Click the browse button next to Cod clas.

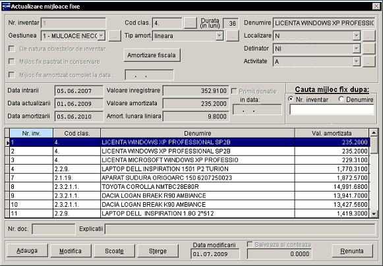[191, 23]
